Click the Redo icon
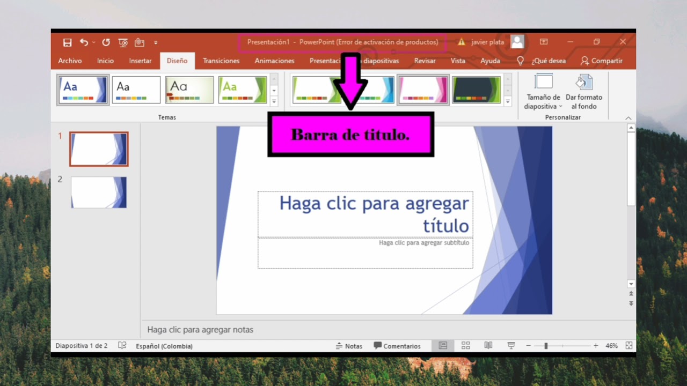This screenshot has width=687, height=386. pos(105,42)
